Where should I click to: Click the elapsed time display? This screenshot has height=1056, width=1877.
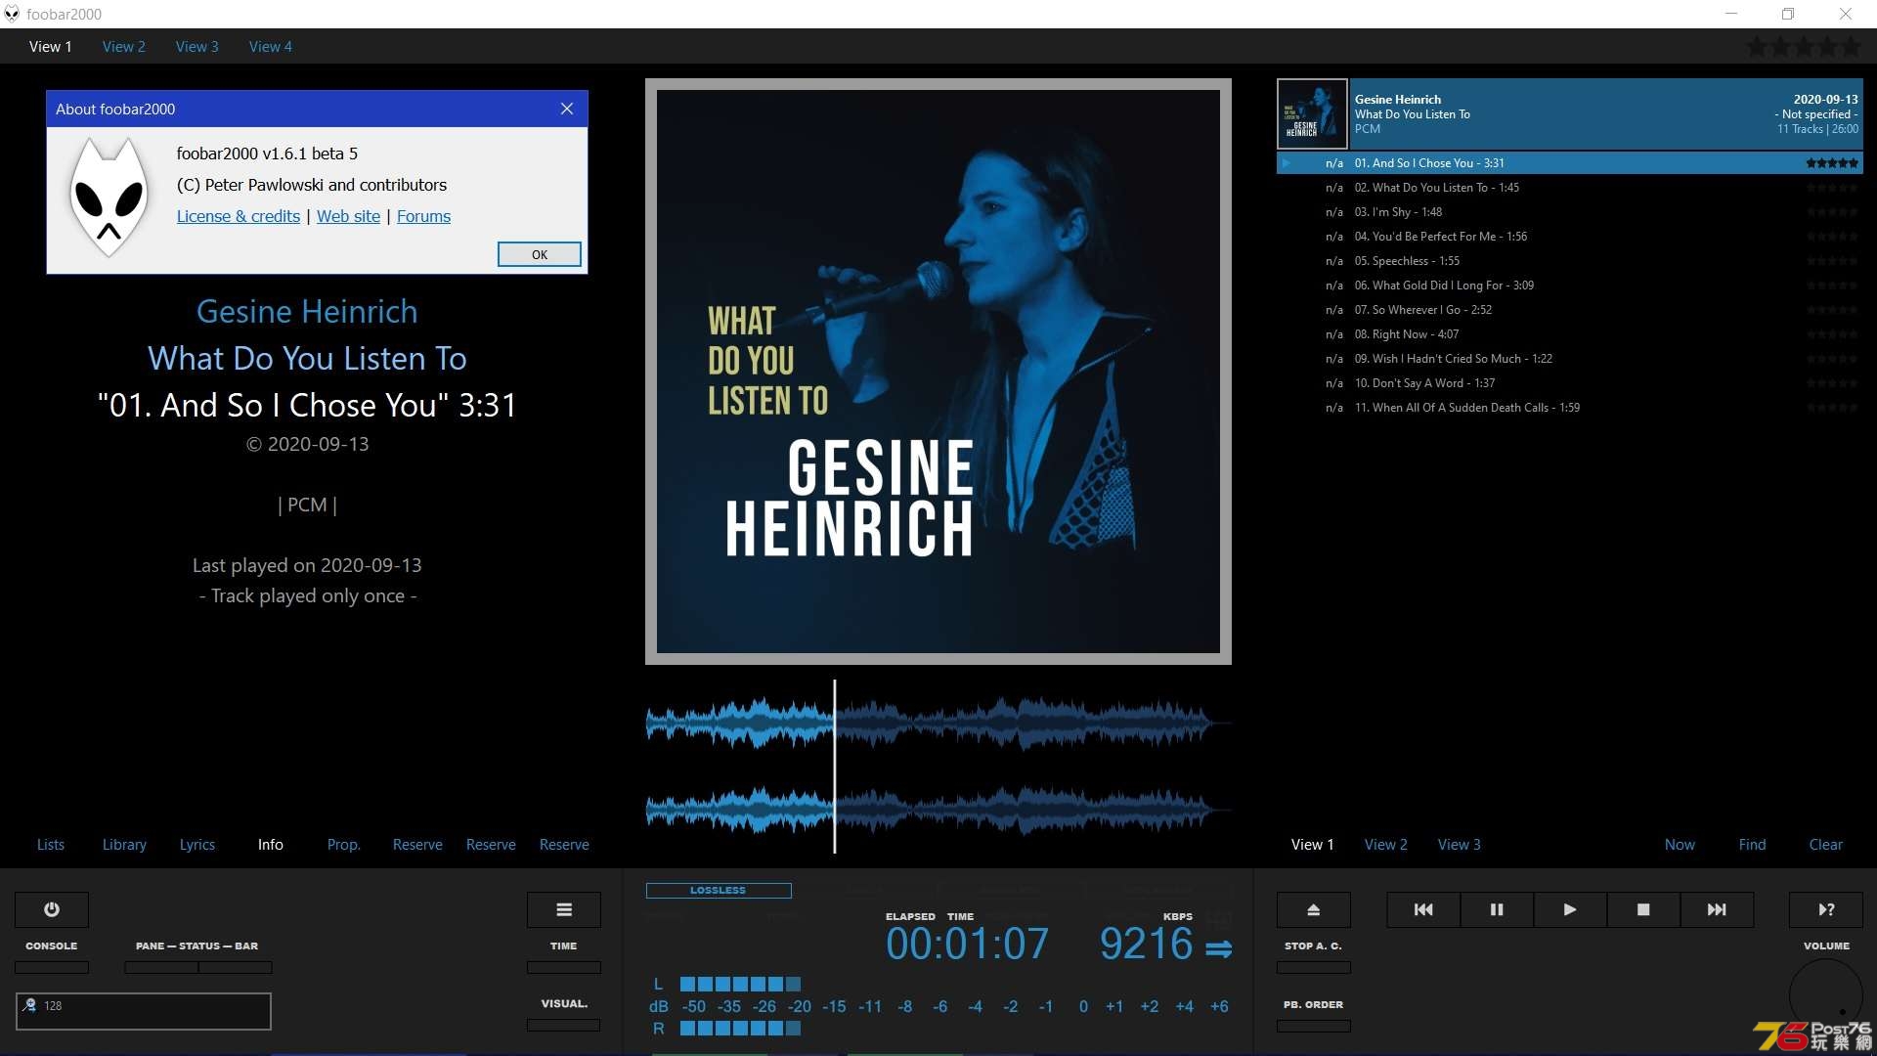click(x=968, y=945)
